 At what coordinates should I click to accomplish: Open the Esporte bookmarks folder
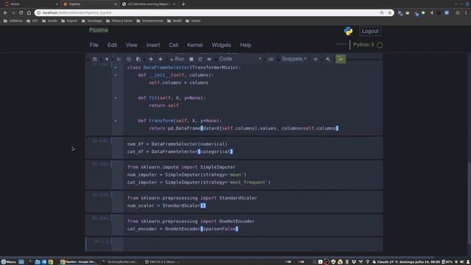pyautogui.click(x=69, y=21)
